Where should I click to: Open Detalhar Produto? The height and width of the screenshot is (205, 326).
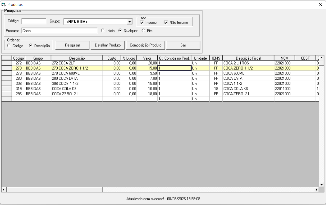[x=108, y=45]
